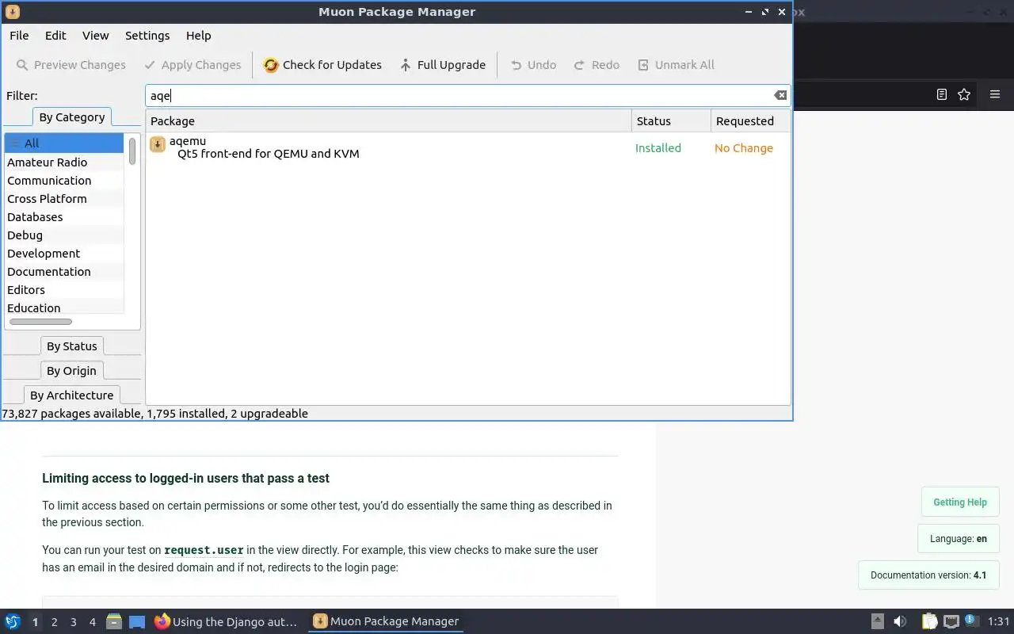The width and height of the screenshot is (1014, 634).
Task: Expand the By Architecture filter section
Action: point(72,395)
